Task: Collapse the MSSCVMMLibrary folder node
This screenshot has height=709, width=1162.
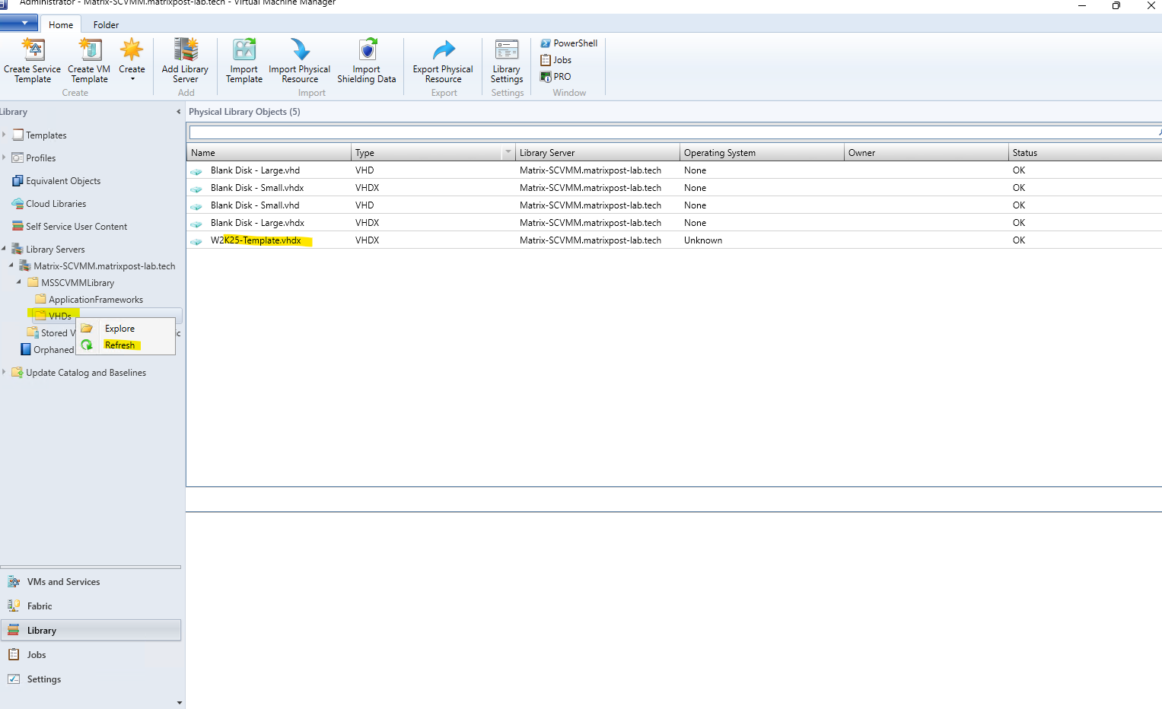Action: pyautogui.click(x=19, y=282)
